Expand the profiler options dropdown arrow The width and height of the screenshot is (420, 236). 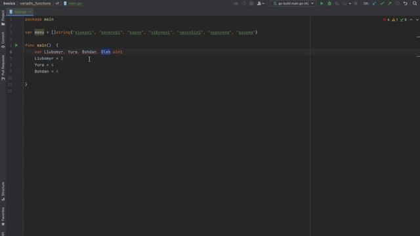tap(350, 3)
